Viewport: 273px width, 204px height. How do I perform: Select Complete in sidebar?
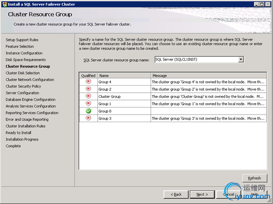point(13,146)
